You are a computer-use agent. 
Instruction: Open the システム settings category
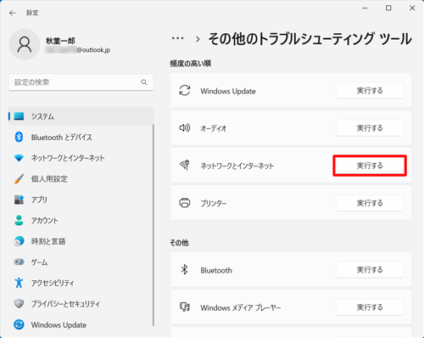81,116
